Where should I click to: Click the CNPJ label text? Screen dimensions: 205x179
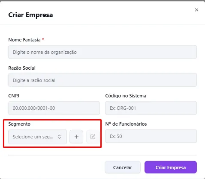[14, 96]
